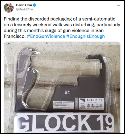Viewport: 125px width, 134px height.
Task: Click the blue verified badge
Action: (x=34, y=5)
